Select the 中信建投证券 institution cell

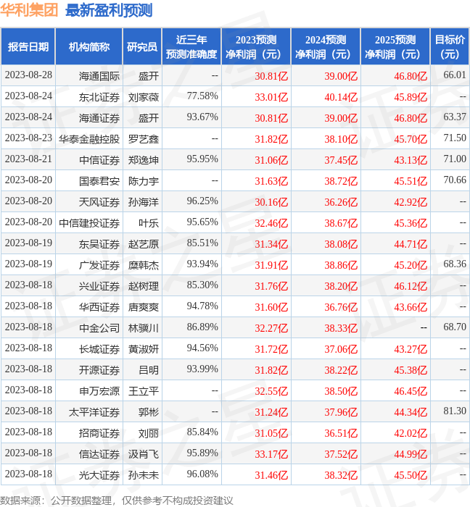(x=89, y=223)
